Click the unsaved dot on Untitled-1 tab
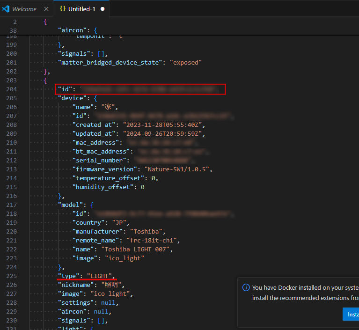This screenshot has height=330, width=359. point(103,9)
